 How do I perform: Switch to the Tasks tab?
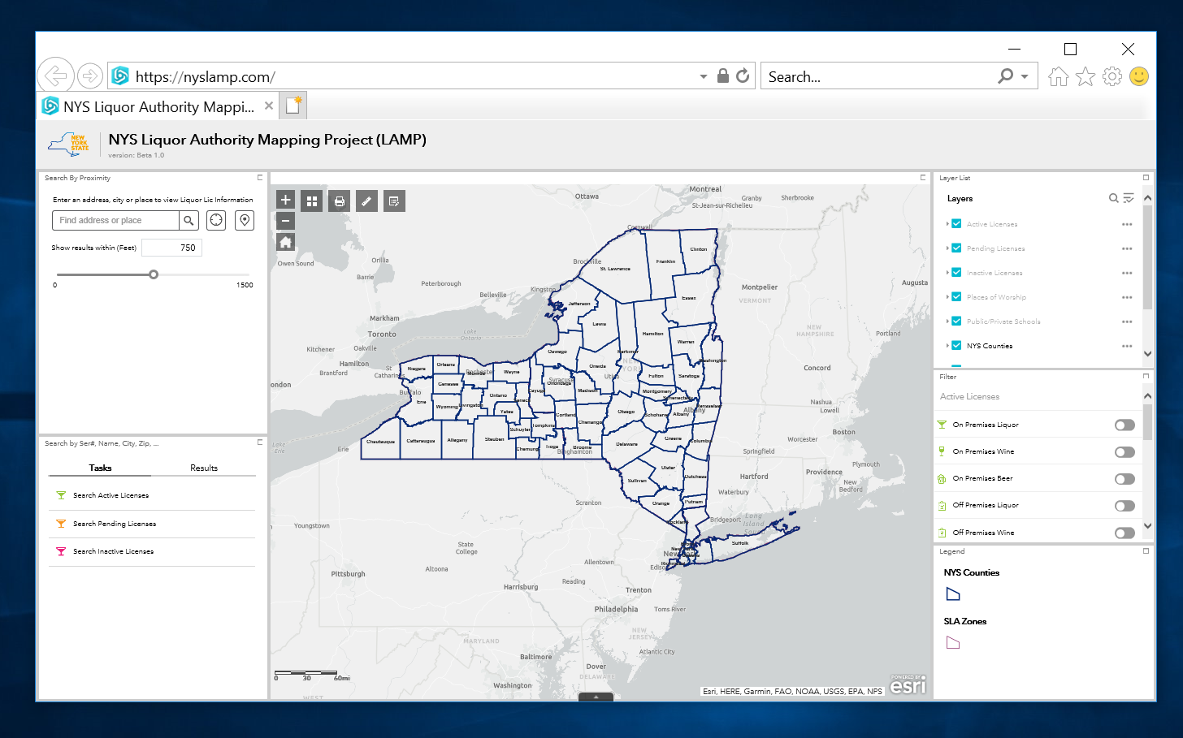100,468
